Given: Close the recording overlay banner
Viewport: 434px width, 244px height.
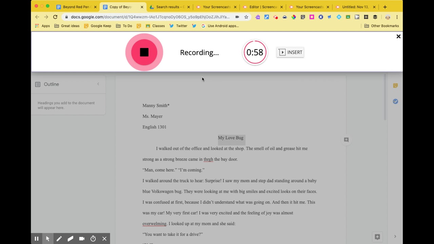Looking at the screenshot, I should click(398, 36).
